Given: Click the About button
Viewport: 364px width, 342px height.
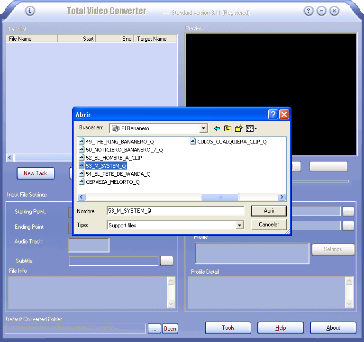Looking at the screenshot, I should 333,328.
